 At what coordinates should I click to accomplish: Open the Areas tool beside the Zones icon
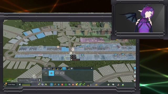tap(43, 85)
